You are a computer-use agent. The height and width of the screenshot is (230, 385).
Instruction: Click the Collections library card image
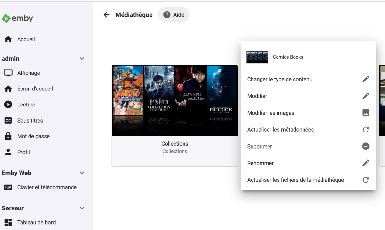[x=175, y=100]
